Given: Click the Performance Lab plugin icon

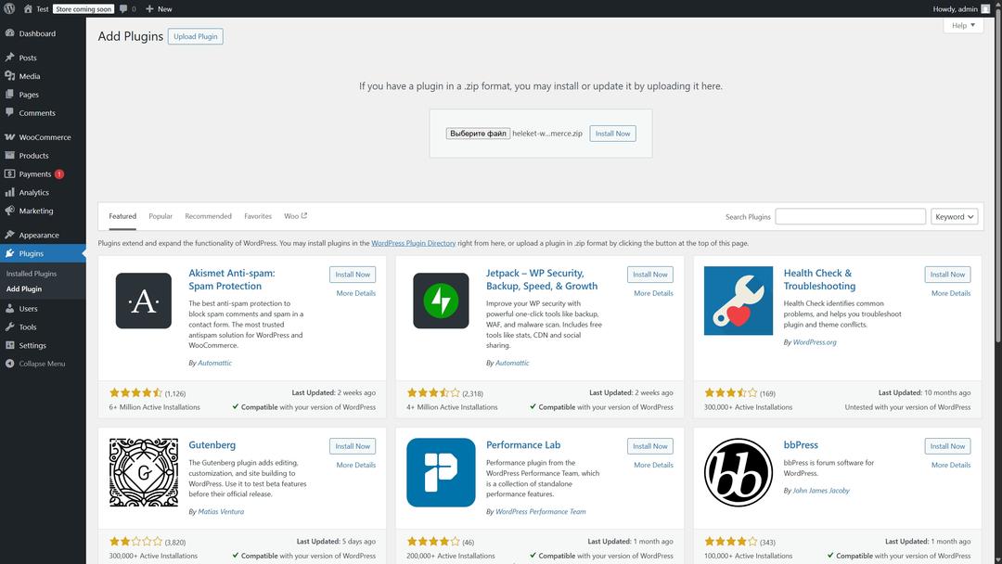Looking at the screenshot, I should (441, 472).
